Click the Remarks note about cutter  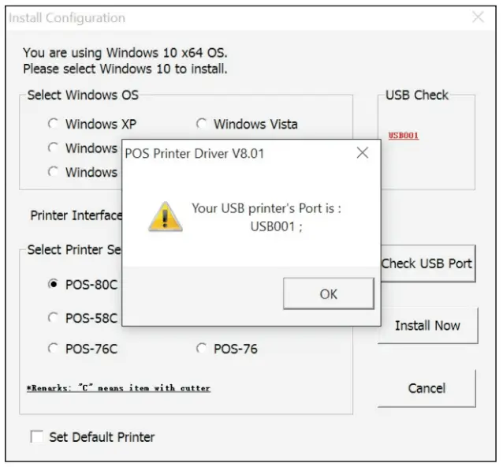[x=118, y=388]
